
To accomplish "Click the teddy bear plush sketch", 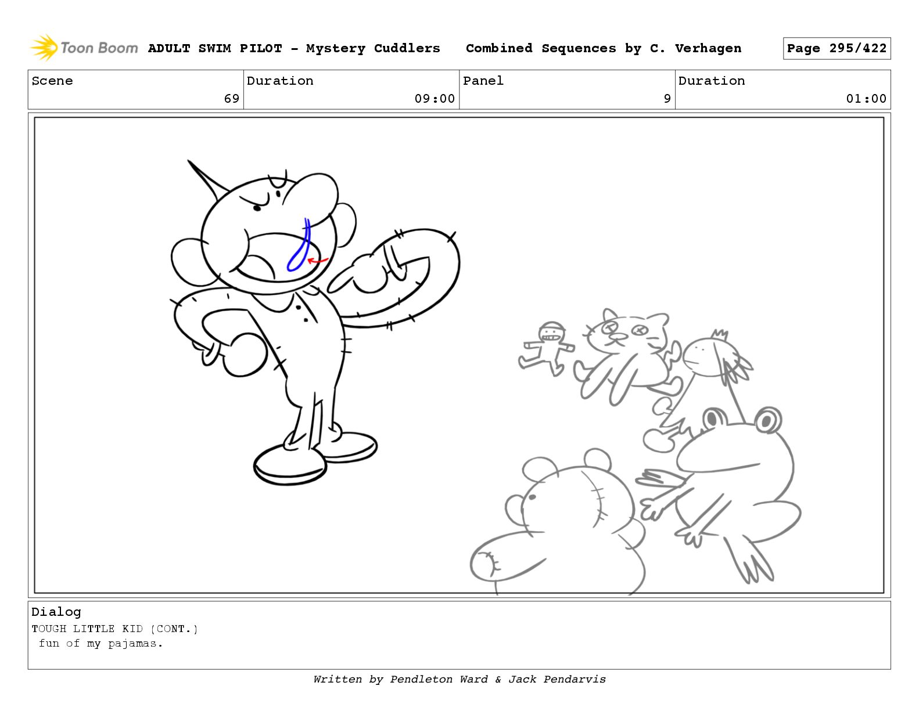I will coord(558,522).
